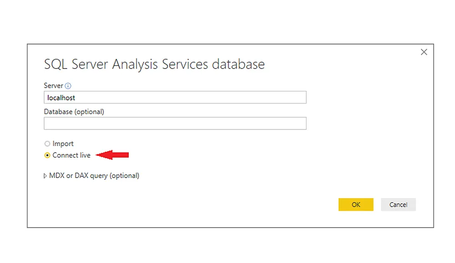Select the Import radio button
Viewport: 455px width, 263px height.
click(47, 144)
